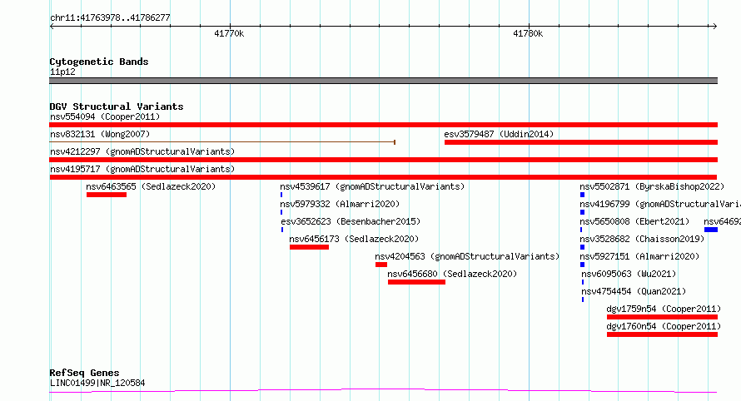The width and height of the screenshot is (741, 401).
Task: Open dgv1760n54 (Cooper2011) label
Action: click(664, 326)
